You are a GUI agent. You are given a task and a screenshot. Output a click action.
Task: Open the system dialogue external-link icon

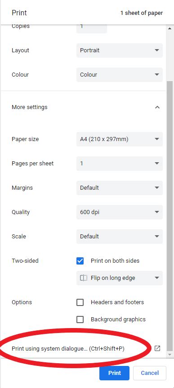(x=157, y=348)
